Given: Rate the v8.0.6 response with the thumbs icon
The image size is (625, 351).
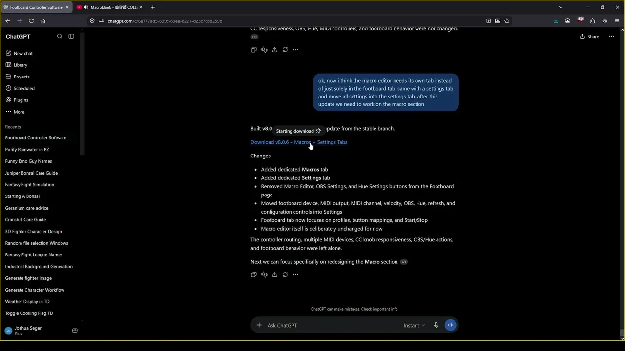Looking at the screenshot, I should coord(264,274).
